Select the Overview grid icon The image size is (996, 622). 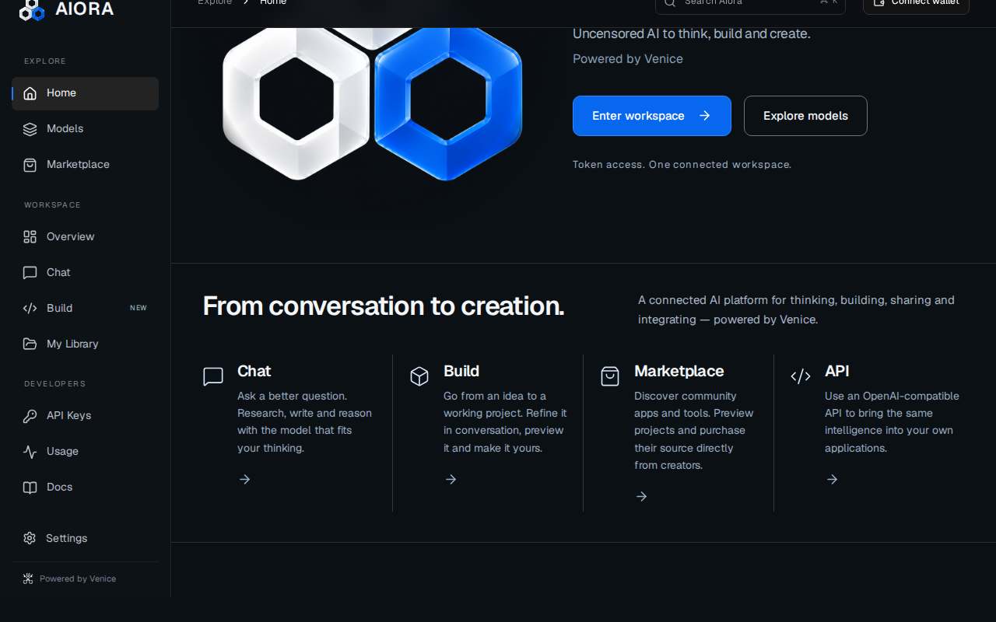pyautogui.click(x=30, y=237)
